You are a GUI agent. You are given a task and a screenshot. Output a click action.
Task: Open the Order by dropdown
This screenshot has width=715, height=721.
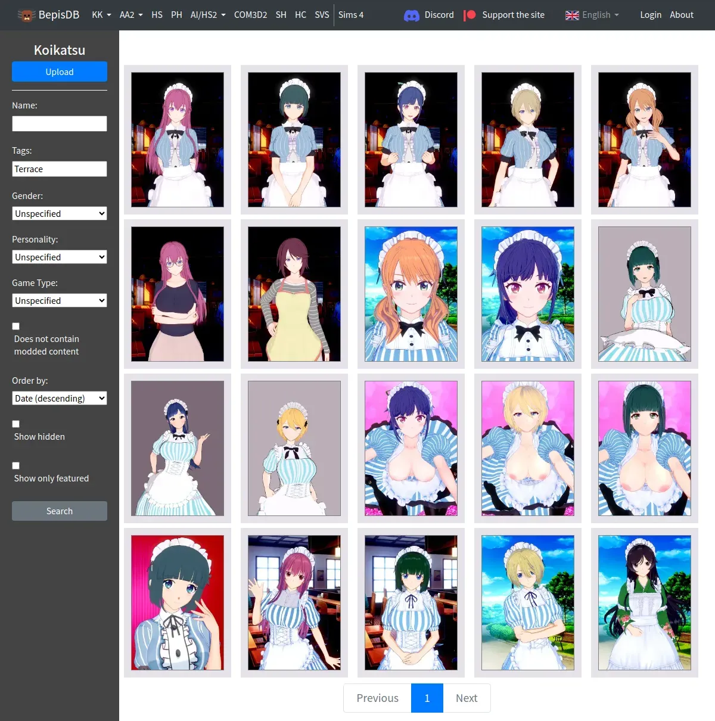coord(60,398)
